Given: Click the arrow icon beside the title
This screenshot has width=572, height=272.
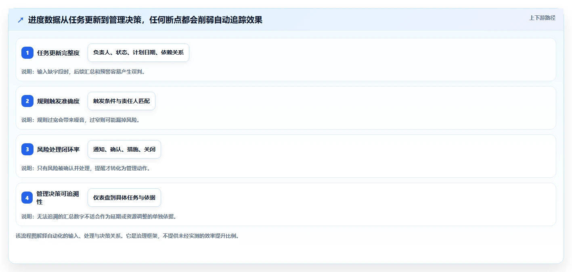Looking at the screenshot, I should click(x=21, y=20).
